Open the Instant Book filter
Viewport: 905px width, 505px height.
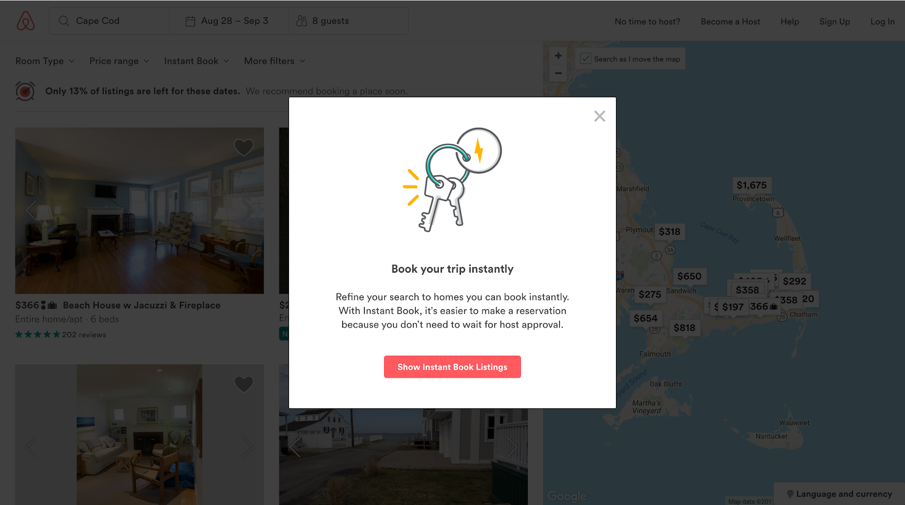tap(197, 61)
